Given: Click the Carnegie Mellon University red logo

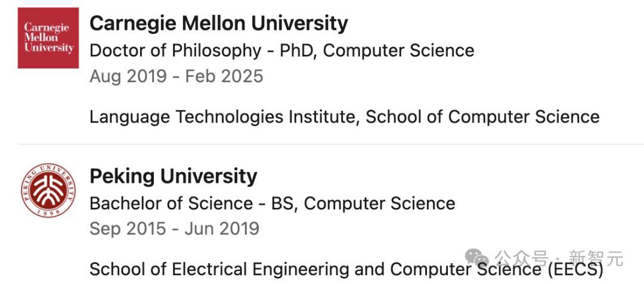Looking at the screenshot, I should (48, 38).
